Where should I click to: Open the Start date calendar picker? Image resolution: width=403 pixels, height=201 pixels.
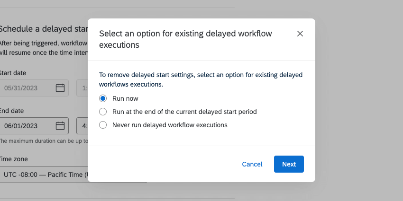pyautogui.click(x=60, y=88)
